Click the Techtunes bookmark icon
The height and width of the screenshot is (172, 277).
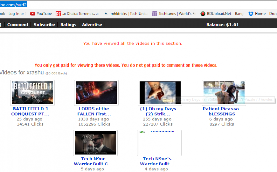[154, 14]
